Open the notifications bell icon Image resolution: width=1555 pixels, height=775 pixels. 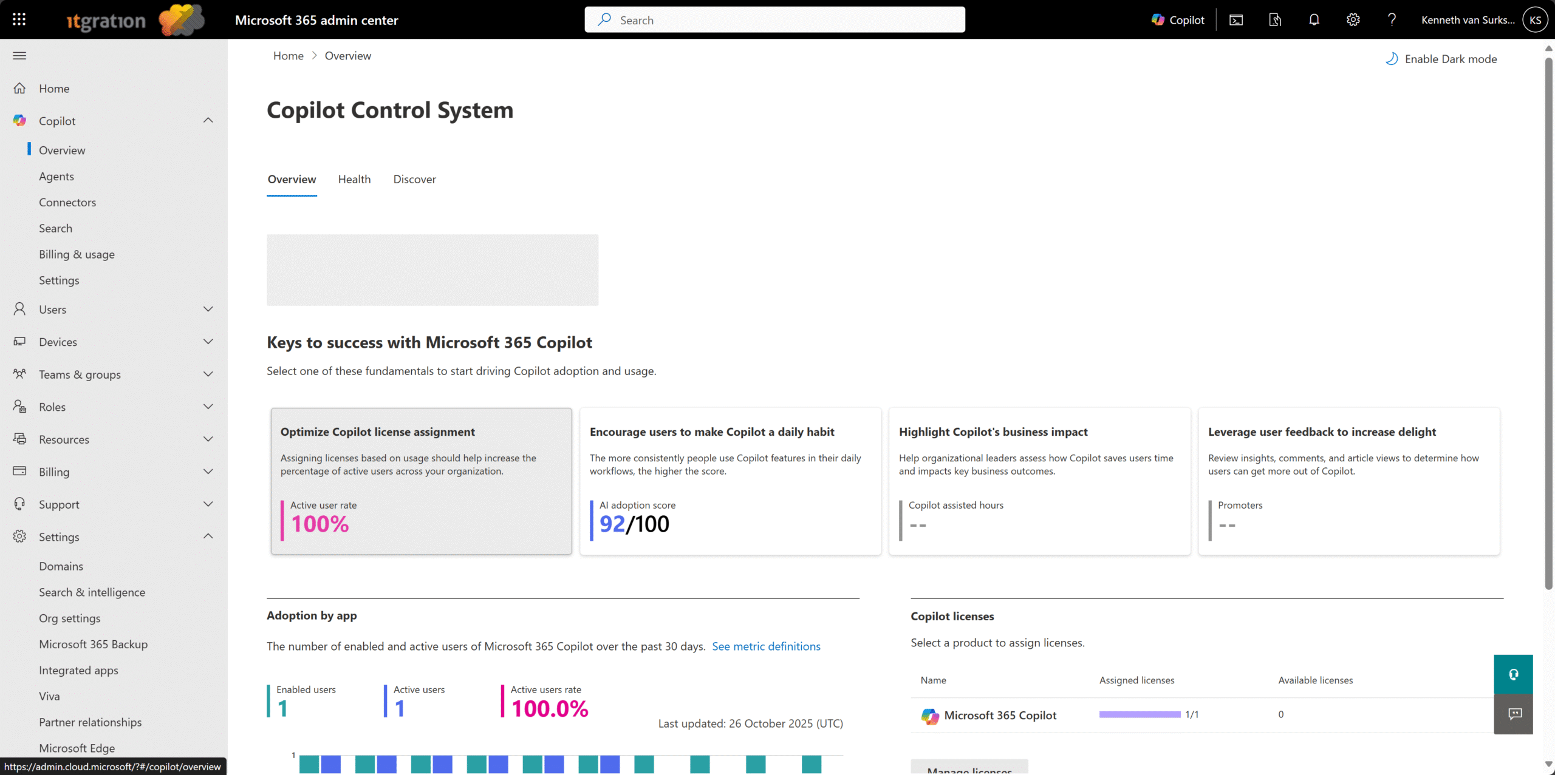(x=1314, y=20)
